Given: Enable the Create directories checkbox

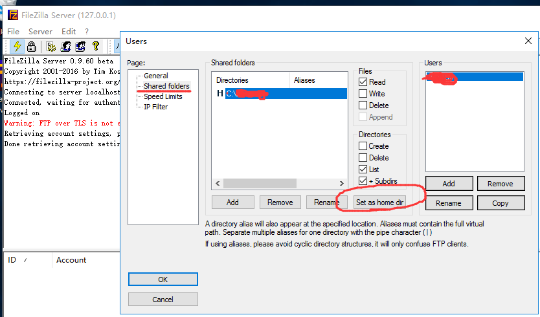Looking at the screenshot, I should (363, 146).
